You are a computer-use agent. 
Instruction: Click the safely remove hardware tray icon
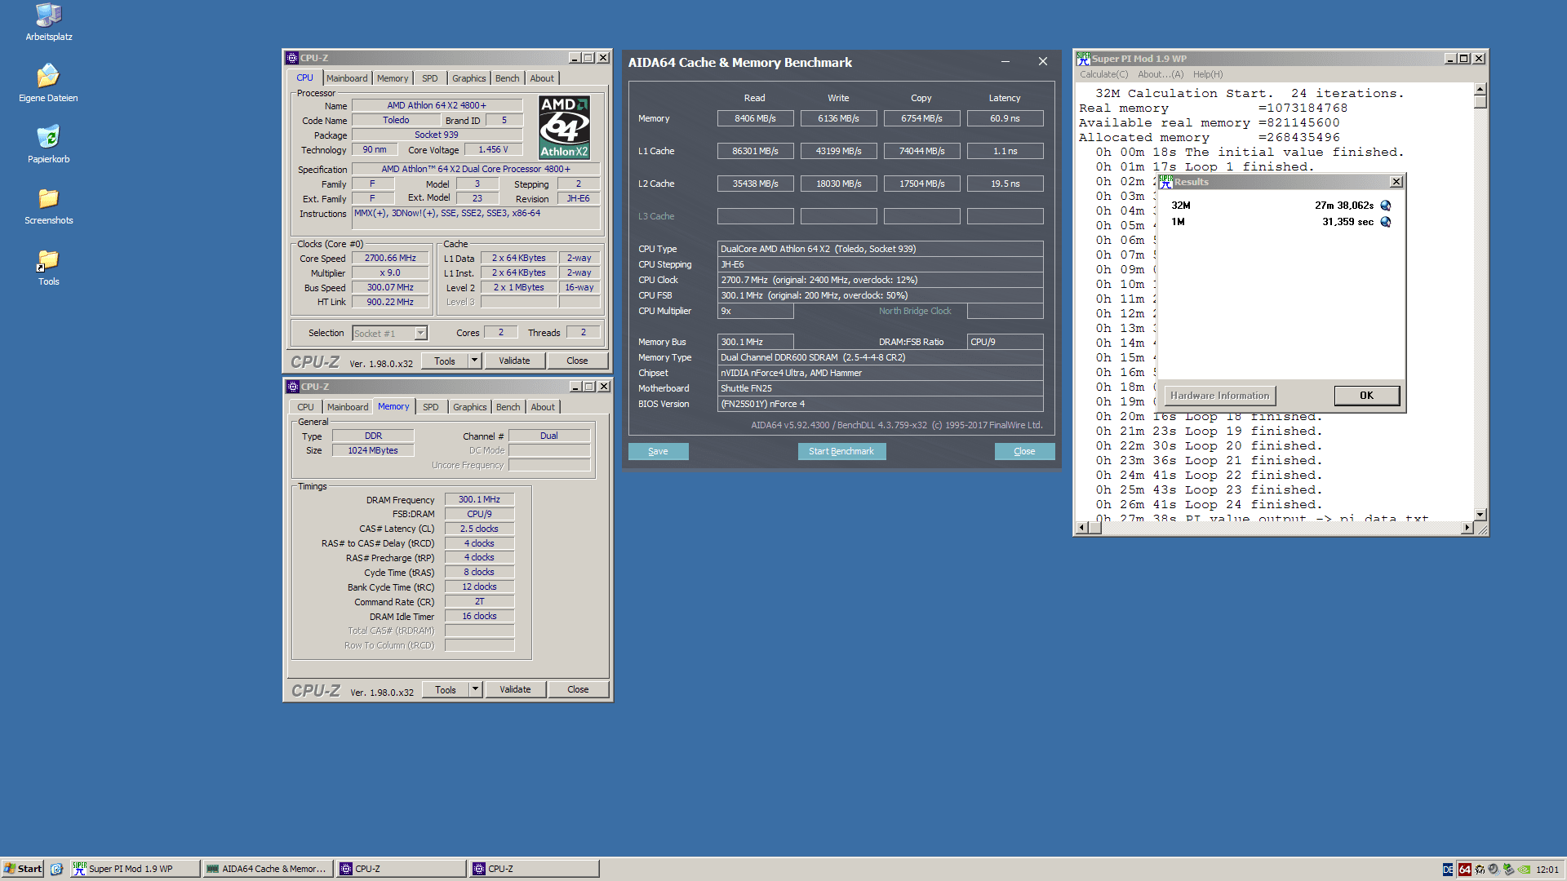tap(1508, 870)
